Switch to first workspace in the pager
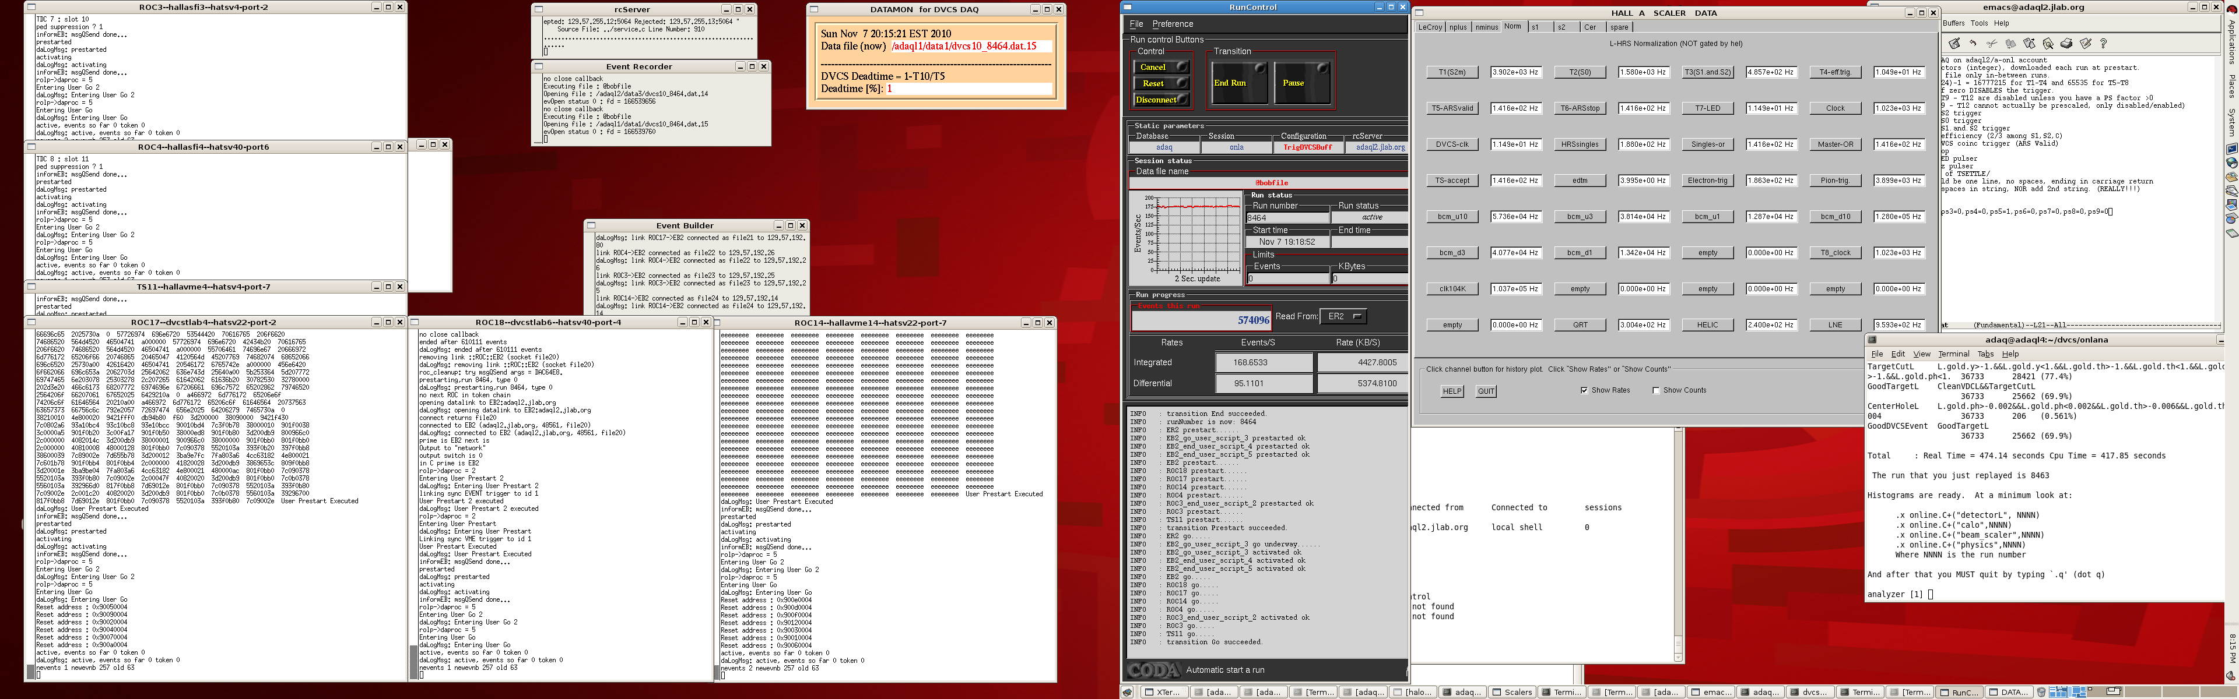Image resolution: width=2239 pixels, height=699 pixels. [2068, 692]
